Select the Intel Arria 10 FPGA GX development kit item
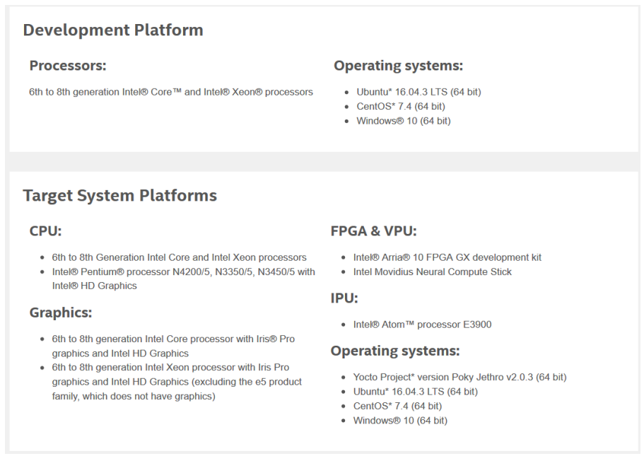This screenshot has width=644, height=456. pos(447,257)
